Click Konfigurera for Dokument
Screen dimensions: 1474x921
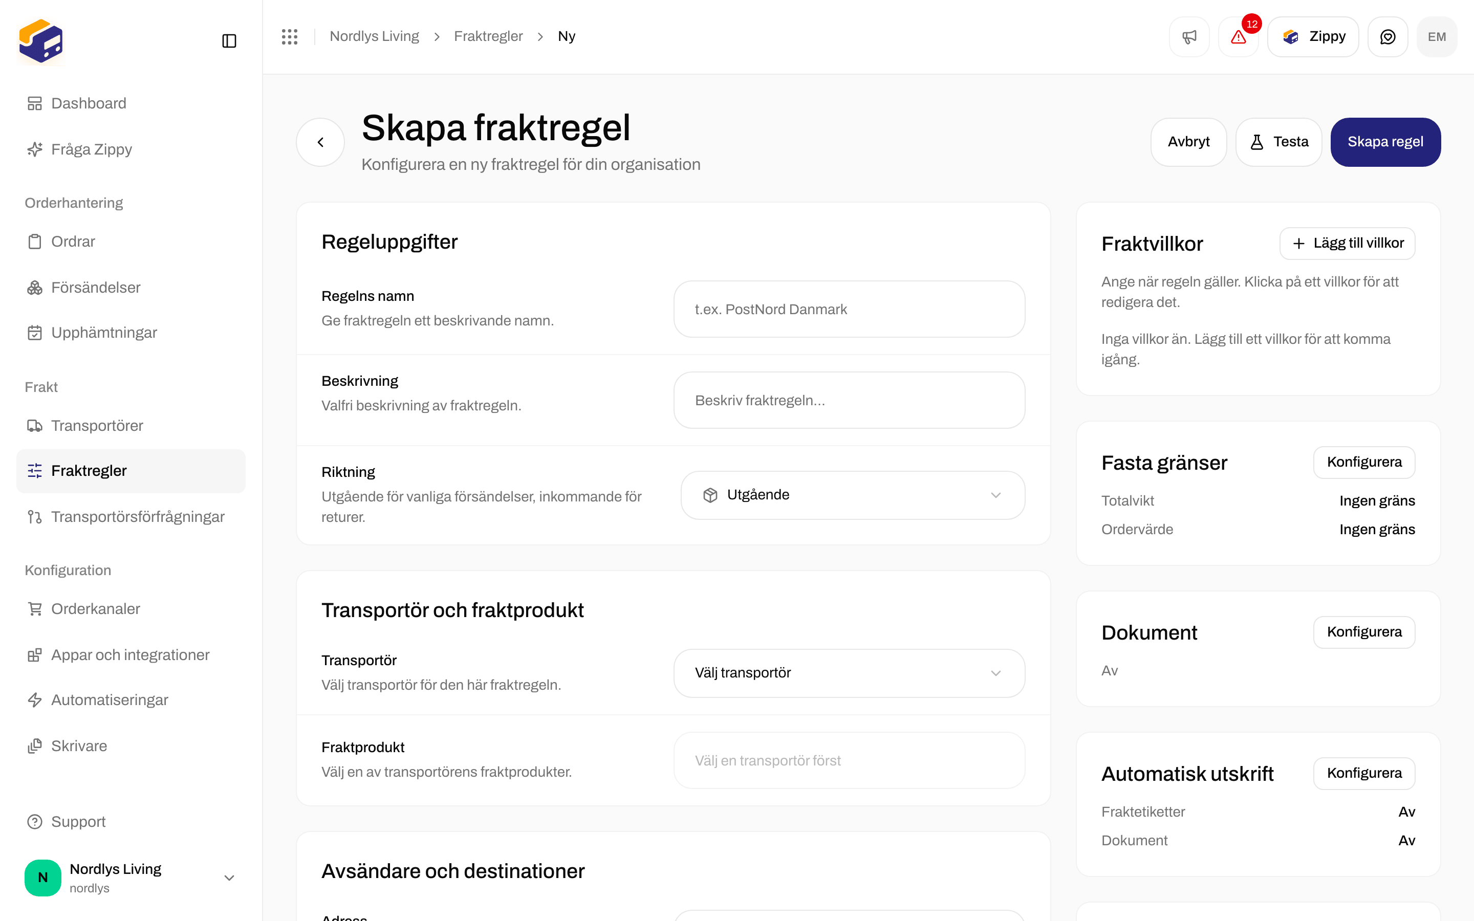point(1364,632)
